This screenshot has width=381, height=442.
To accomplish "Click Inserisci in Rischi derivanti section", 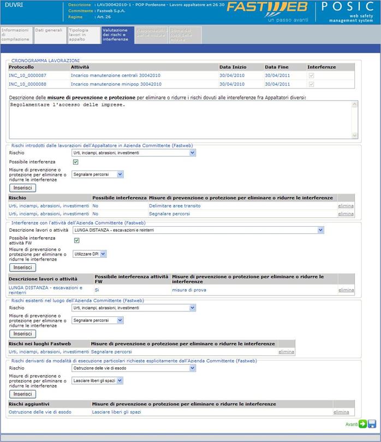I will click(x=22, y=394).
